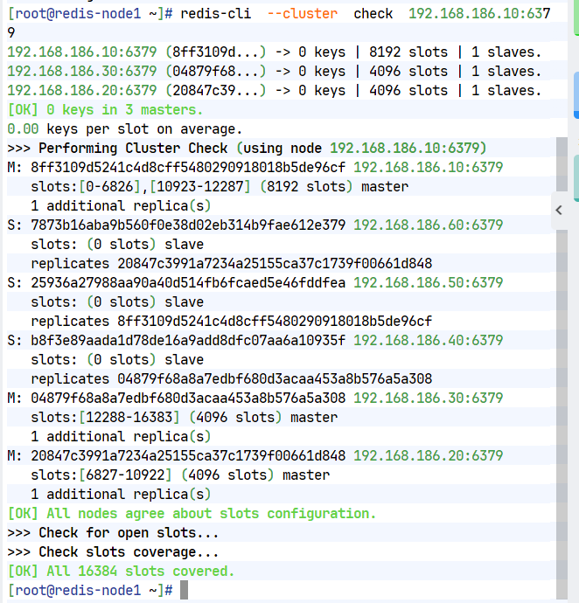Click the '--cluster' option text
579x603 pixels.
coord(303,14)
